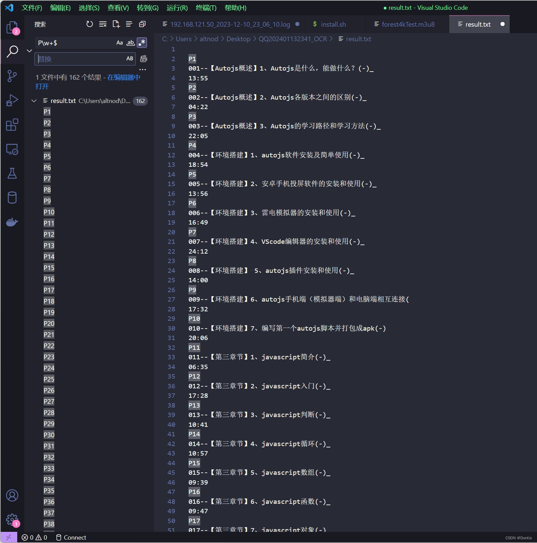The width and height of the screenshot is (537, 543).
Task: Collapse the replace toggle chevron
Action: coord(29,51)
